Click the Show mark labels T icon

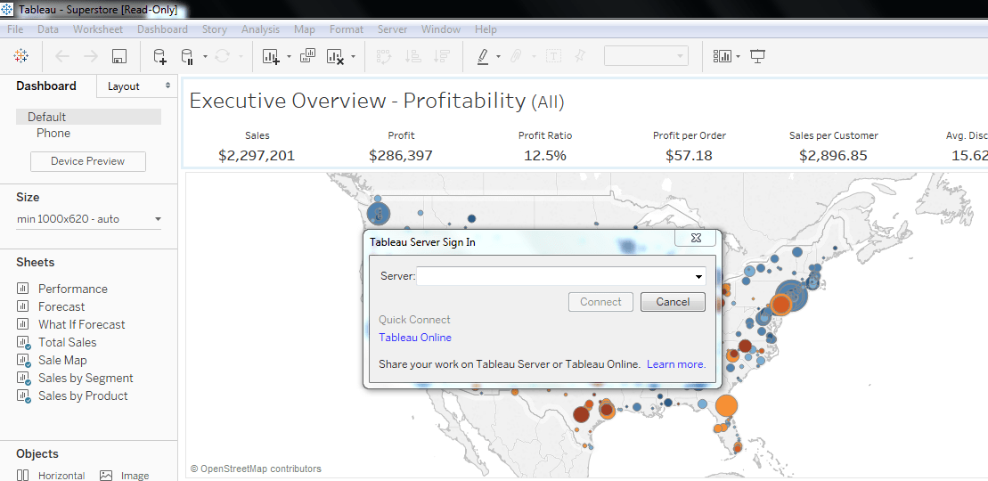coord(553,57)
